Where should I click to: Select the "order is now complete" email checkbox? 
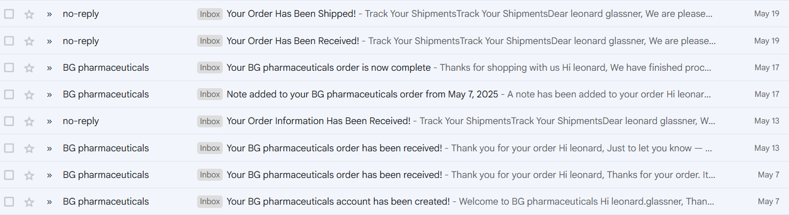coord(9,68)
